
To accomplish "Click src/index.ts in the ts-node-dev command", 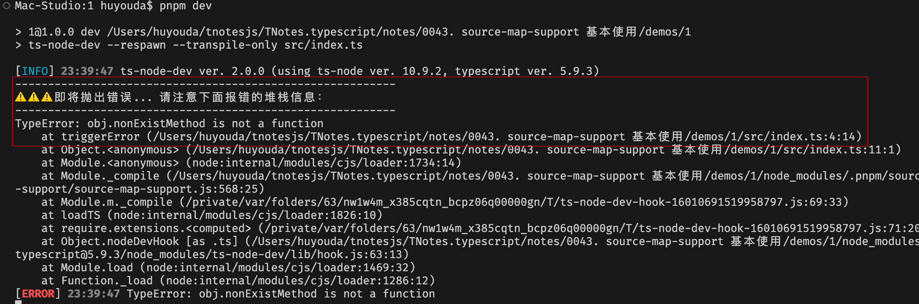I will click(324, 45).
